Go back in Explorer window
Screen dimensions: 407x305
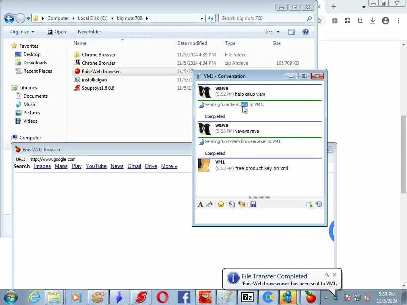(x=9, y=18)
